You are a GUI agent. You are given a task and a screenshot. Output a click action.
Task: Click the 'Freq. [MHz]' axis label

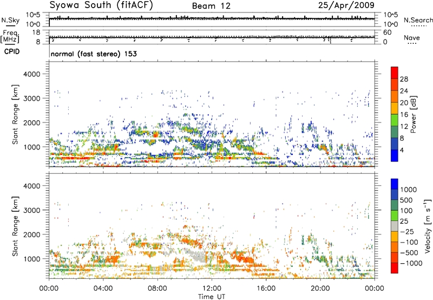coord(10,36)
